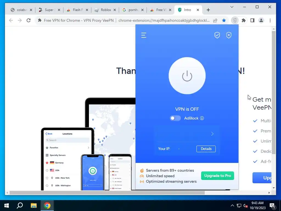Turn on VPN with the power button
Screen dimensions: 281x211
[x=187, y=76]
